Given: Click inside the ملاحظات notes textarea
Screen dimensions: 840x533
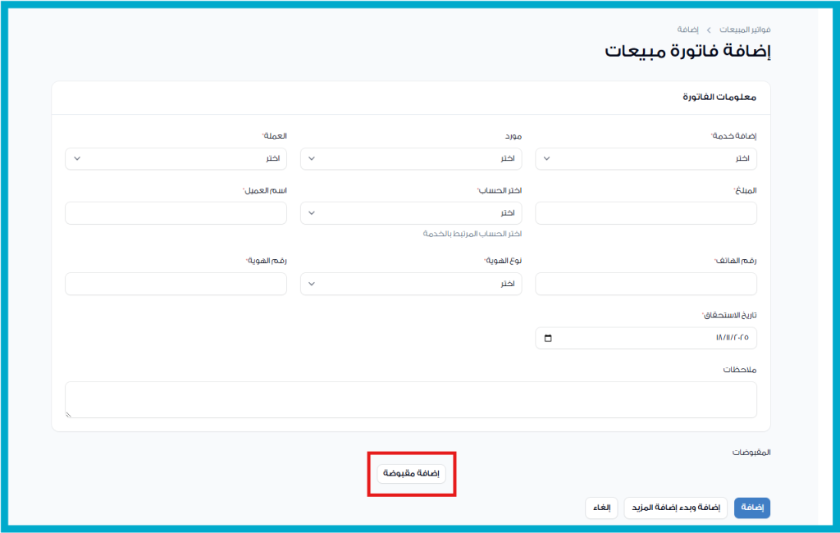Looking at the screenshot, I should (410, 399).
